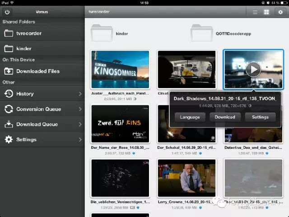Switch to list view layout
Viewport: 289px width, 217px height.
[x=255, y=12]
